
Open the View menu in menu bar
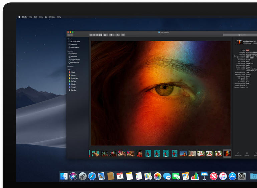pos(41,17)
